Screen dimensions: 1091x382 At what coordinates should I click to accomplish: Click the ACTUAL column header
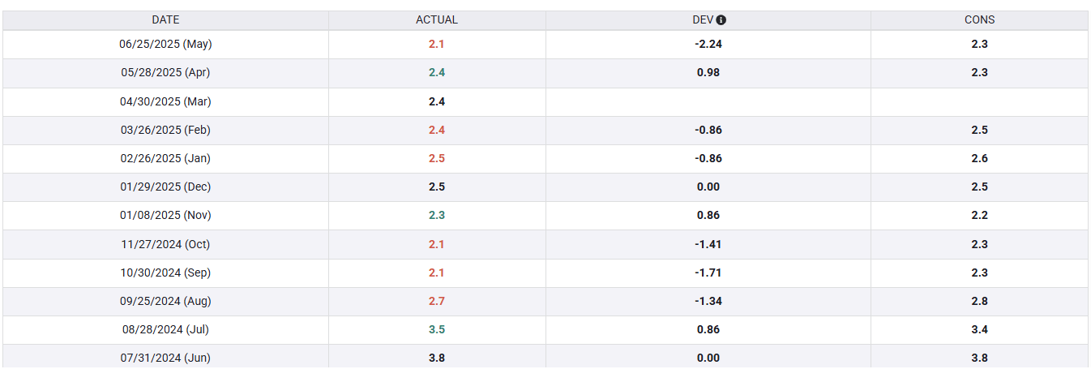tap(437, 20)
